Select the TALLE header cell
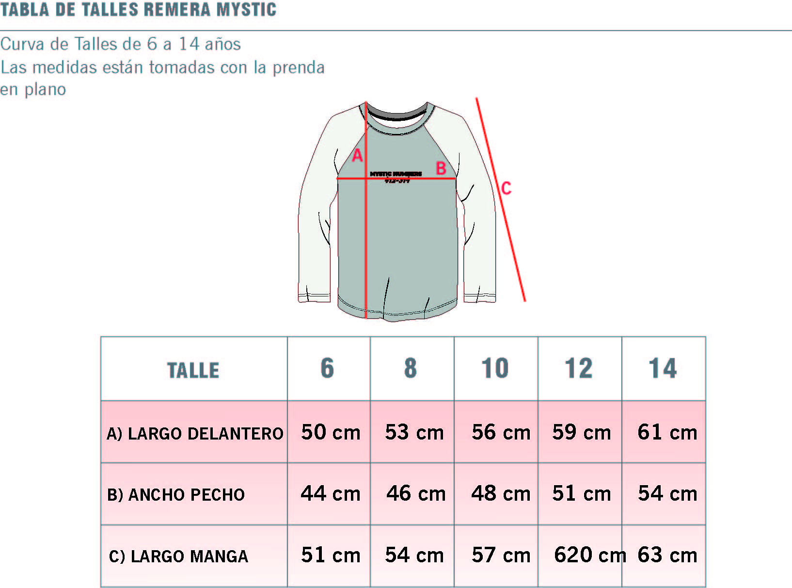 (x=193, y=370)
